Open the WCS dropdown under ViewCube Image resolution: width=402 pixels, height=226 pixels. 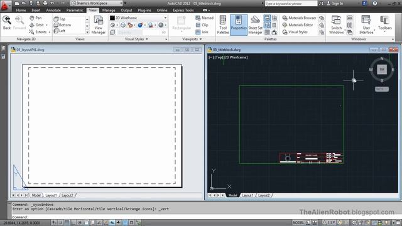[x=382, y=89]
